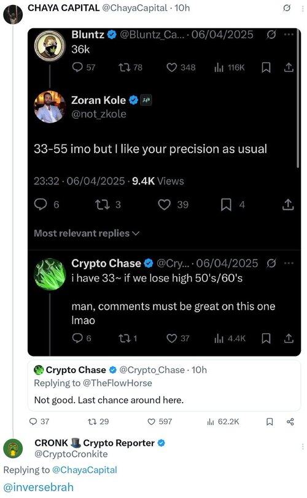Retweet Bluntz's 36k post
The width and height of the screenshot is (307, 498).
coord(130,68)
